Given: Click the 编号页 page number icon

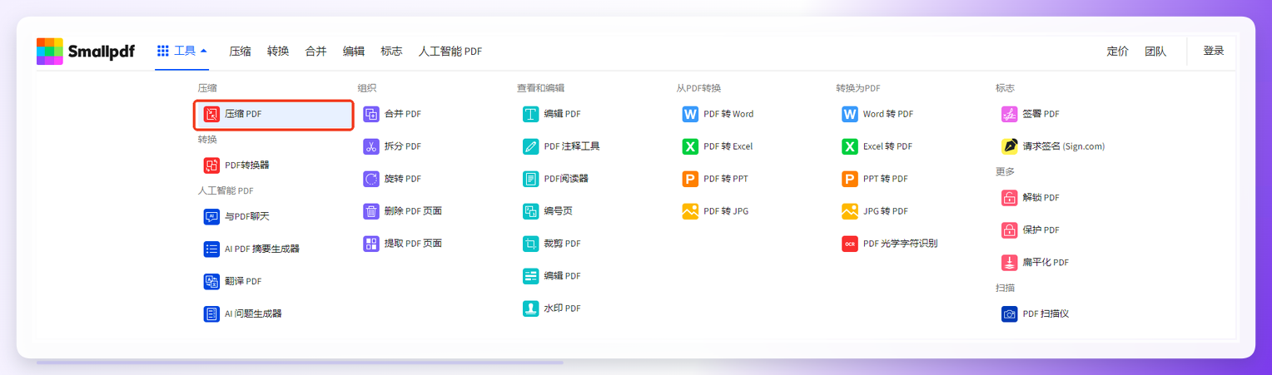Looking at the screenshot, I should pos(531,211).
